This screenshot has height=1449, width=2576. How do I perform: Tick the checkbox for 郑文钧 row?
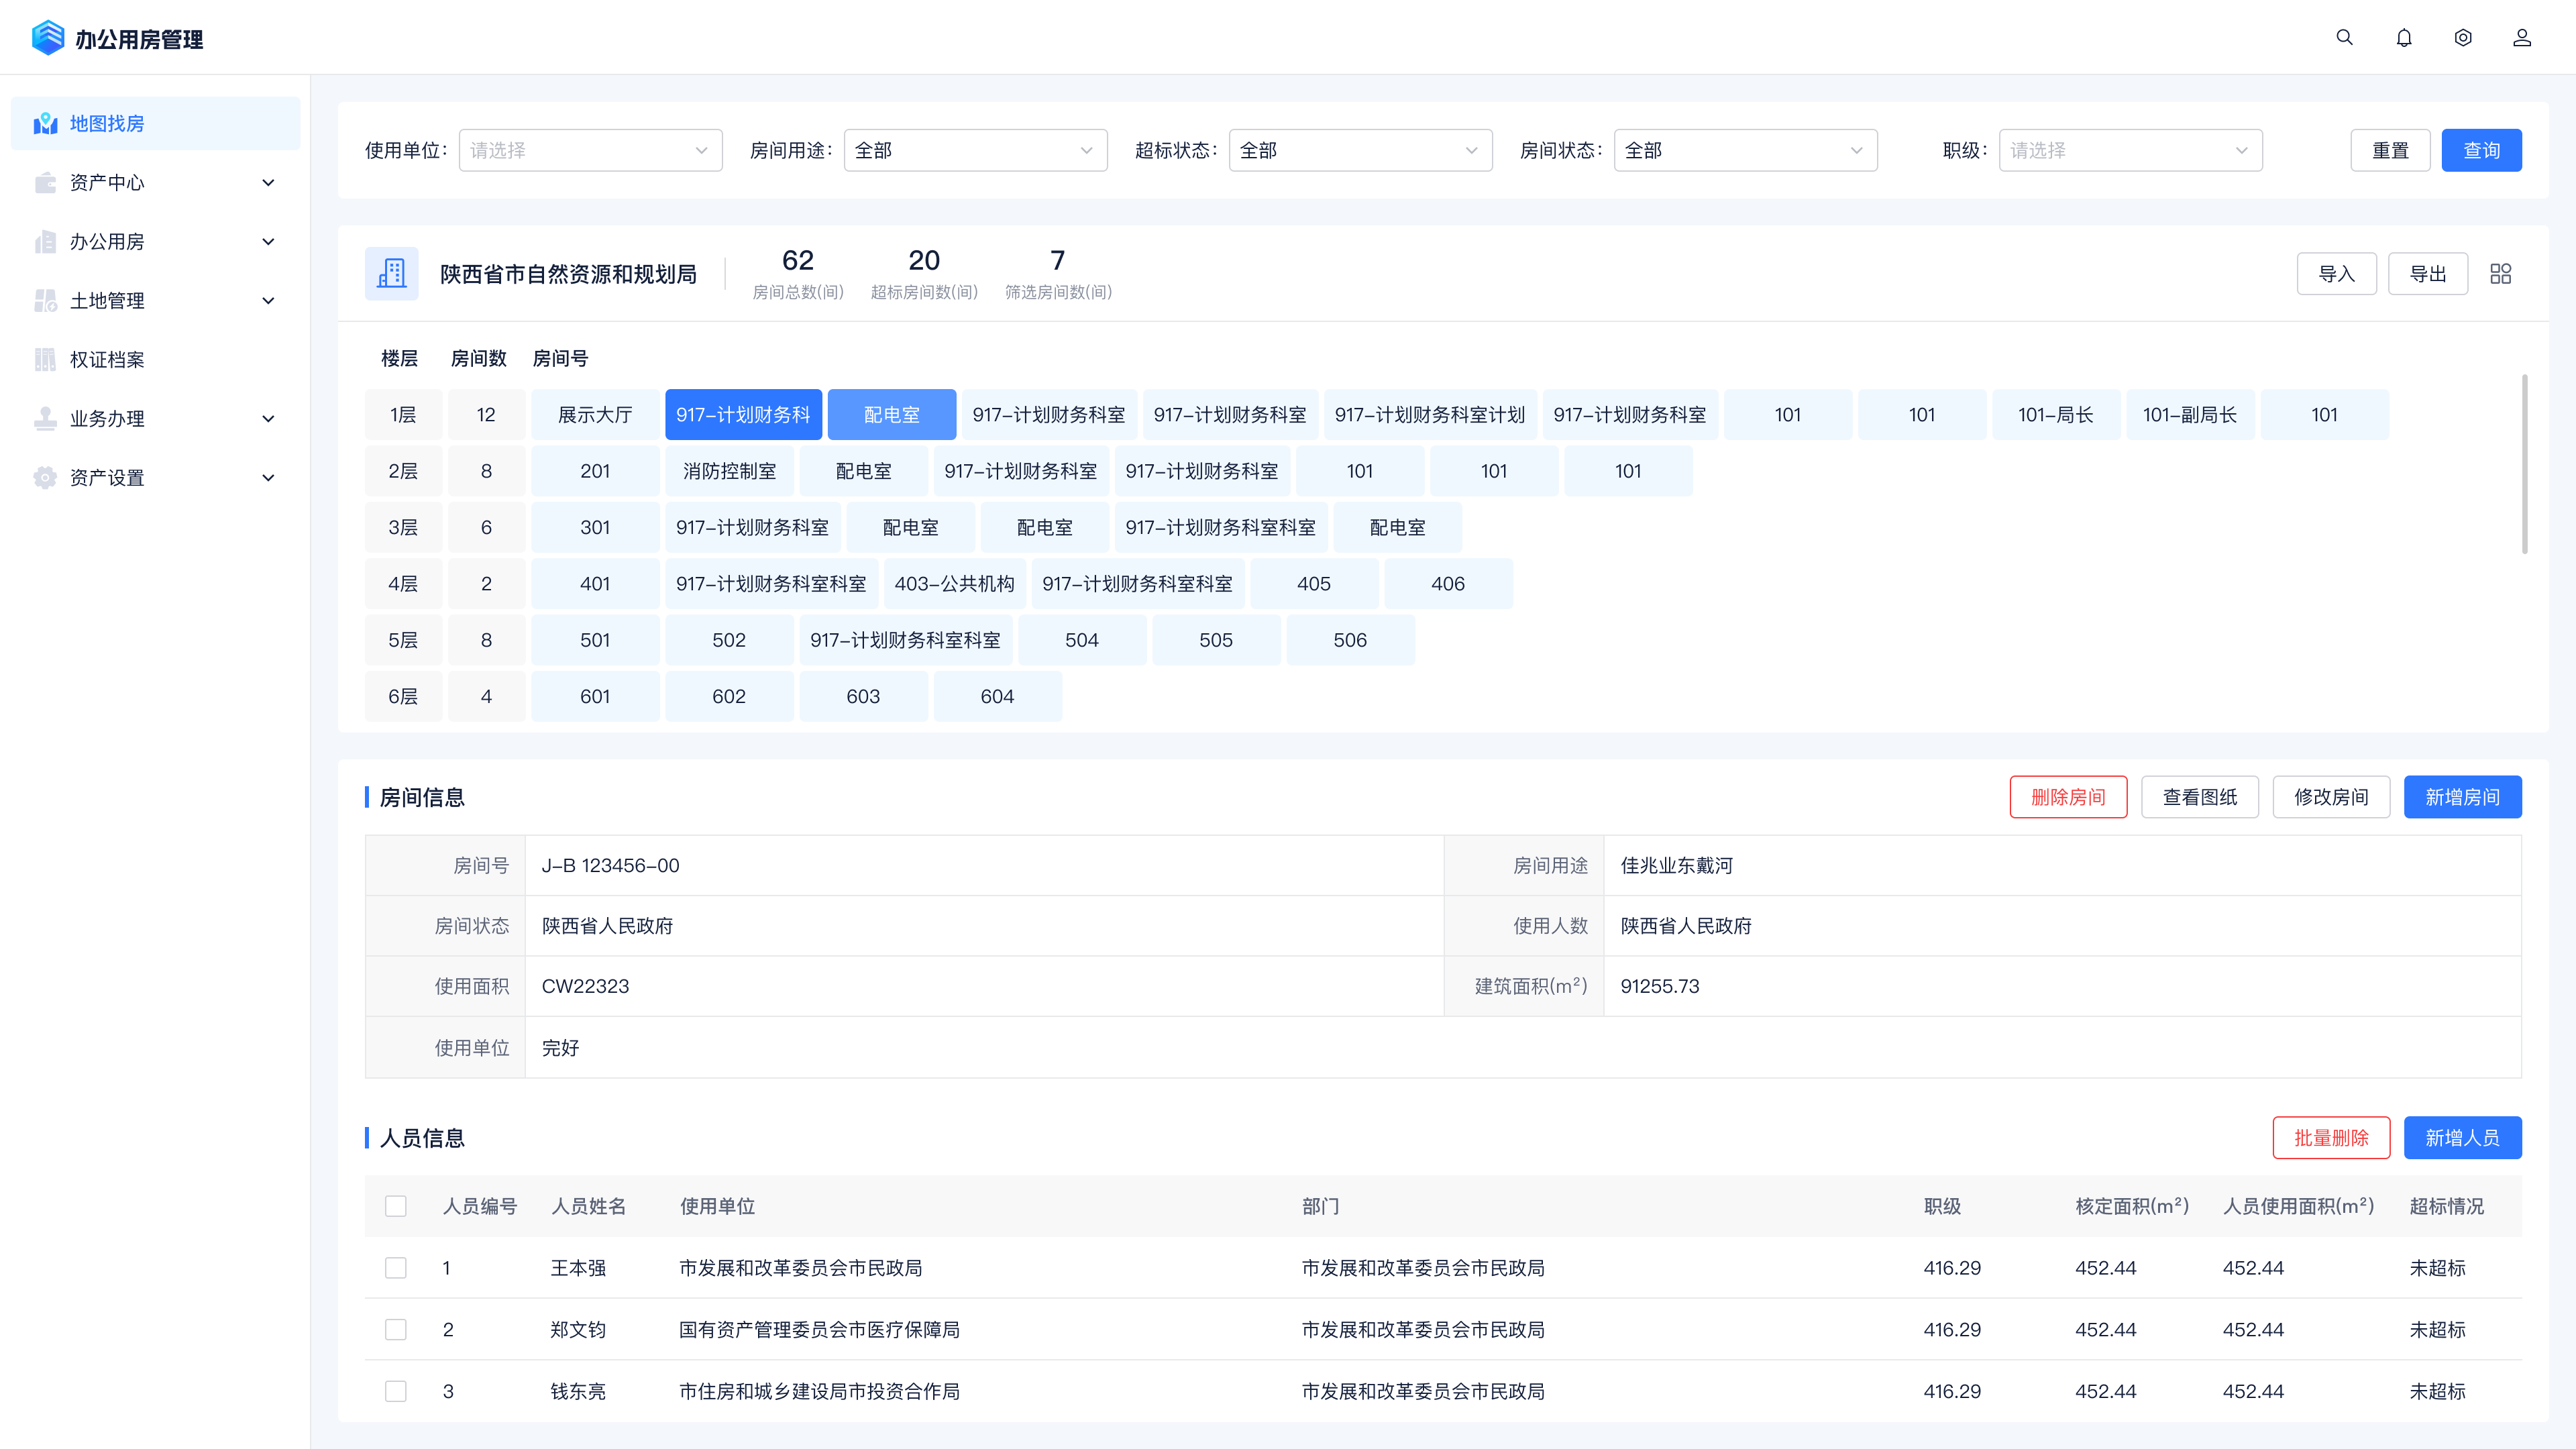(x=396, y=1330)
